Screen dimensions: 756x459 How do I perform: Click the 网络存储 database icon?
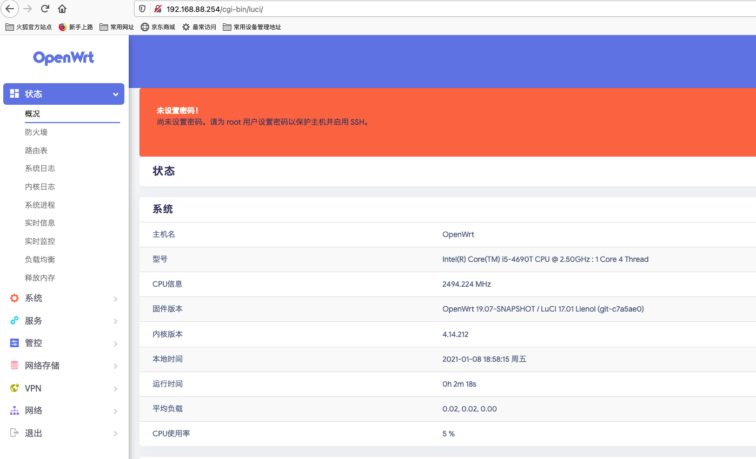click(15, 366)
